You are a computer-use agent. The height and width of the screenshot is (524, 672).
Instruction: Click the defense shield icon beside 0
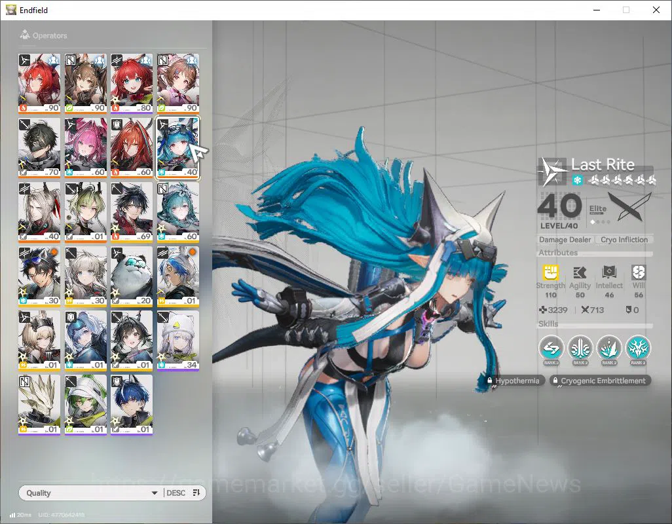coord(629,310)
